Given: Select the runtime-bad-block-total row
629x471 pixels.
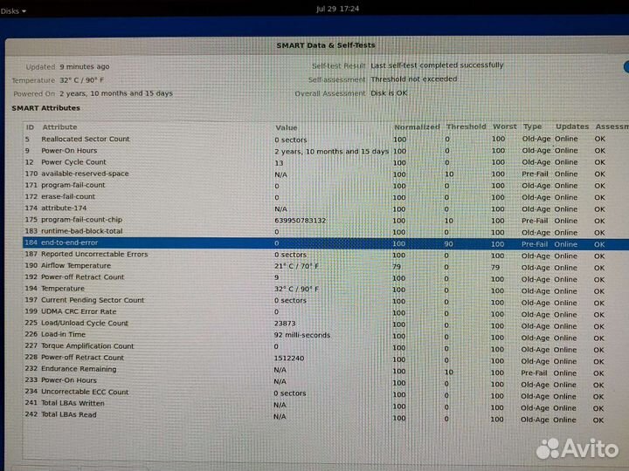Looking at the screenshot, I should 326,232.
